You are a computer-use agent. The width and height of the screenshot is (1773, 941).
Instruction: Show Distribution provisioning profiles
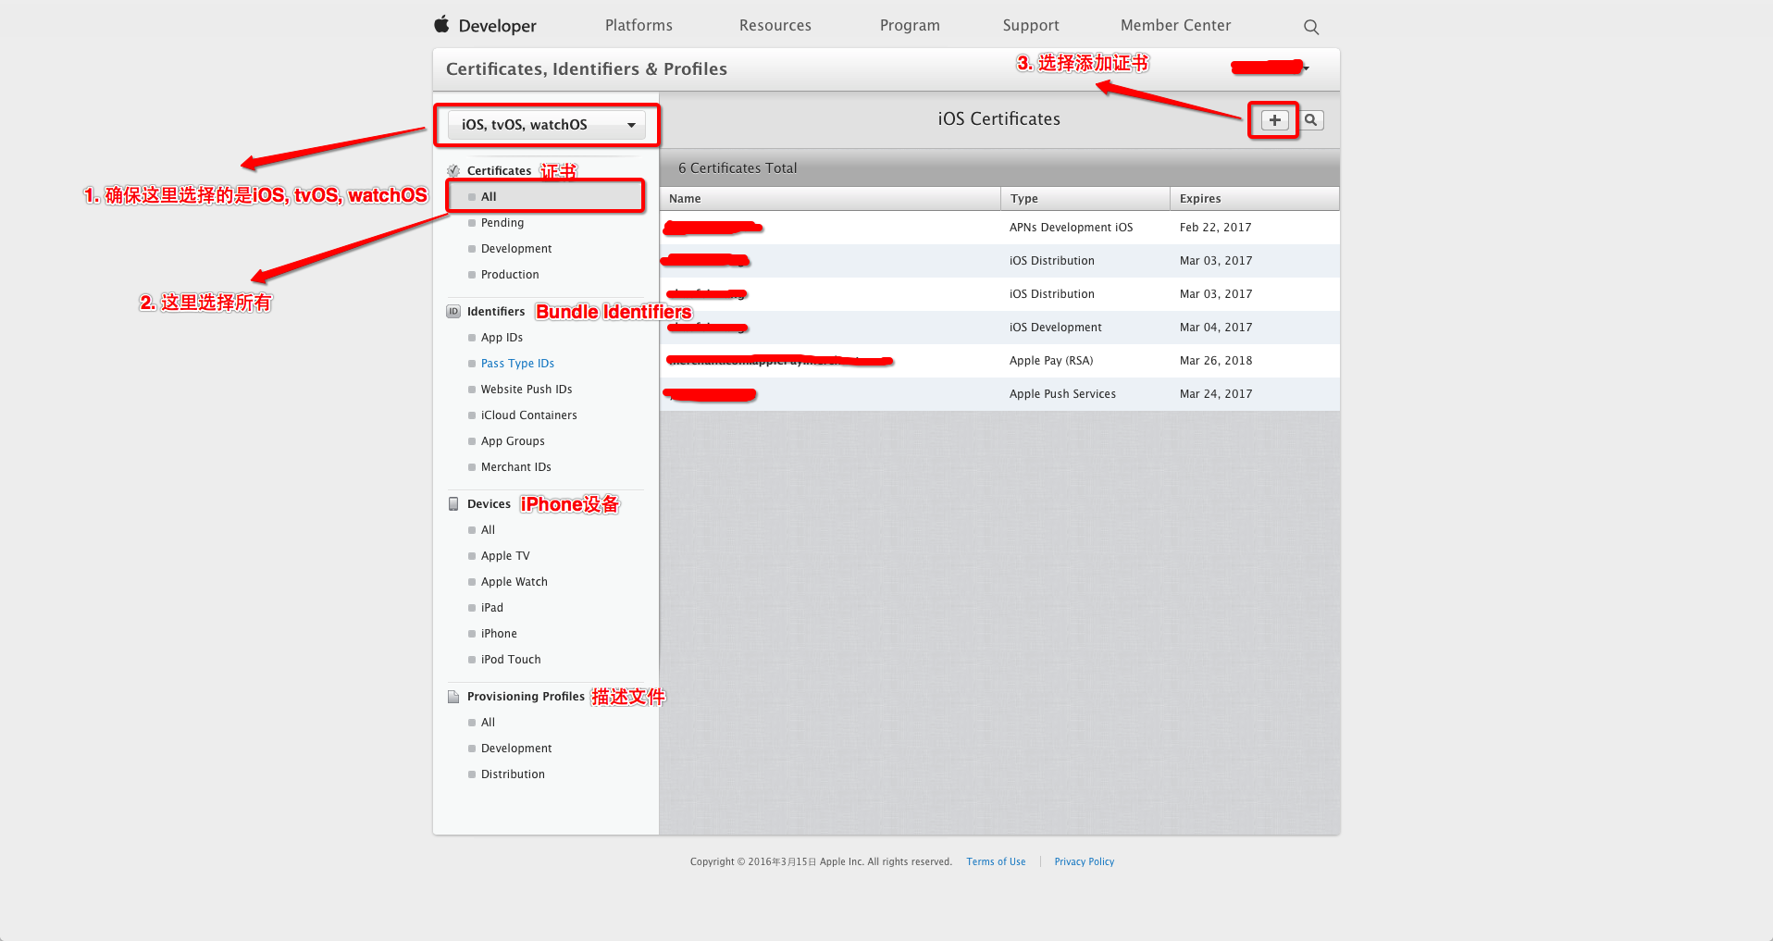tap(513, 774)
